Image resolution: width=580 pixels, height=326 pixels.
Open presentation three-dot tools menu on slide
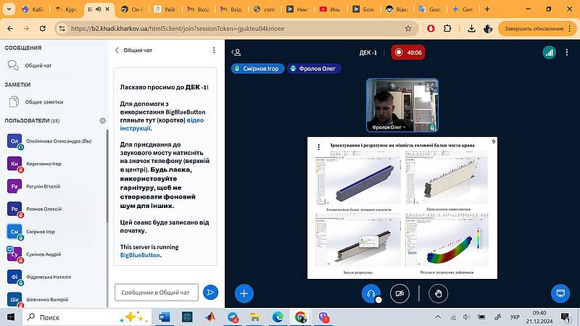point(319,146)
